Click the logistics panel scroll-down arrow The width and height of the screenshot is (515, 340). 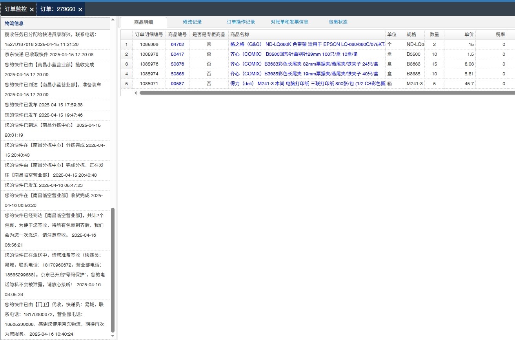pyautogui.click(x=113, y=336)
